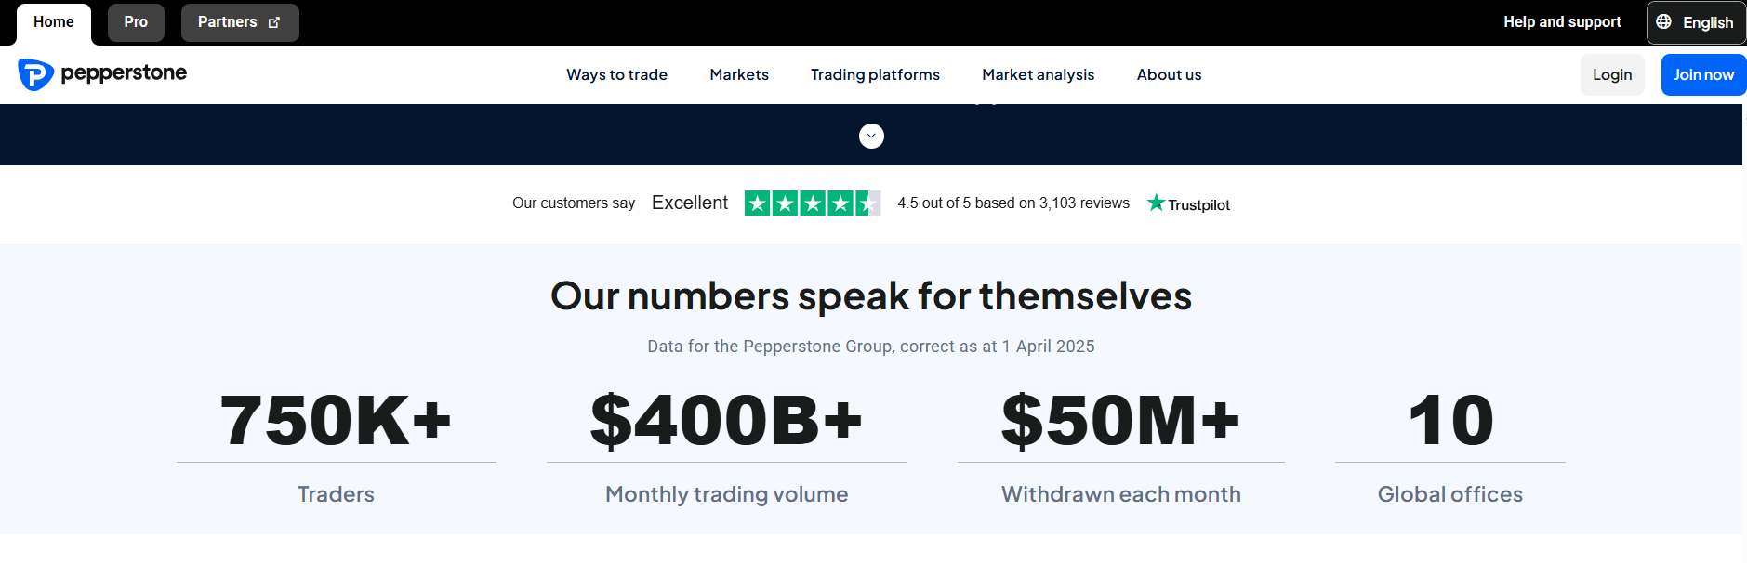Open the Markets navigation menu
The image size is (1747, 563).
739,74
